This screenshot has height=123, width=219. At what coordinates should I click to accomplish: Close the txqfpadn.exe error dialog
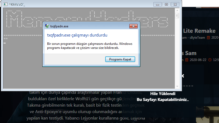pyautogui.click(x=133, y=26)
